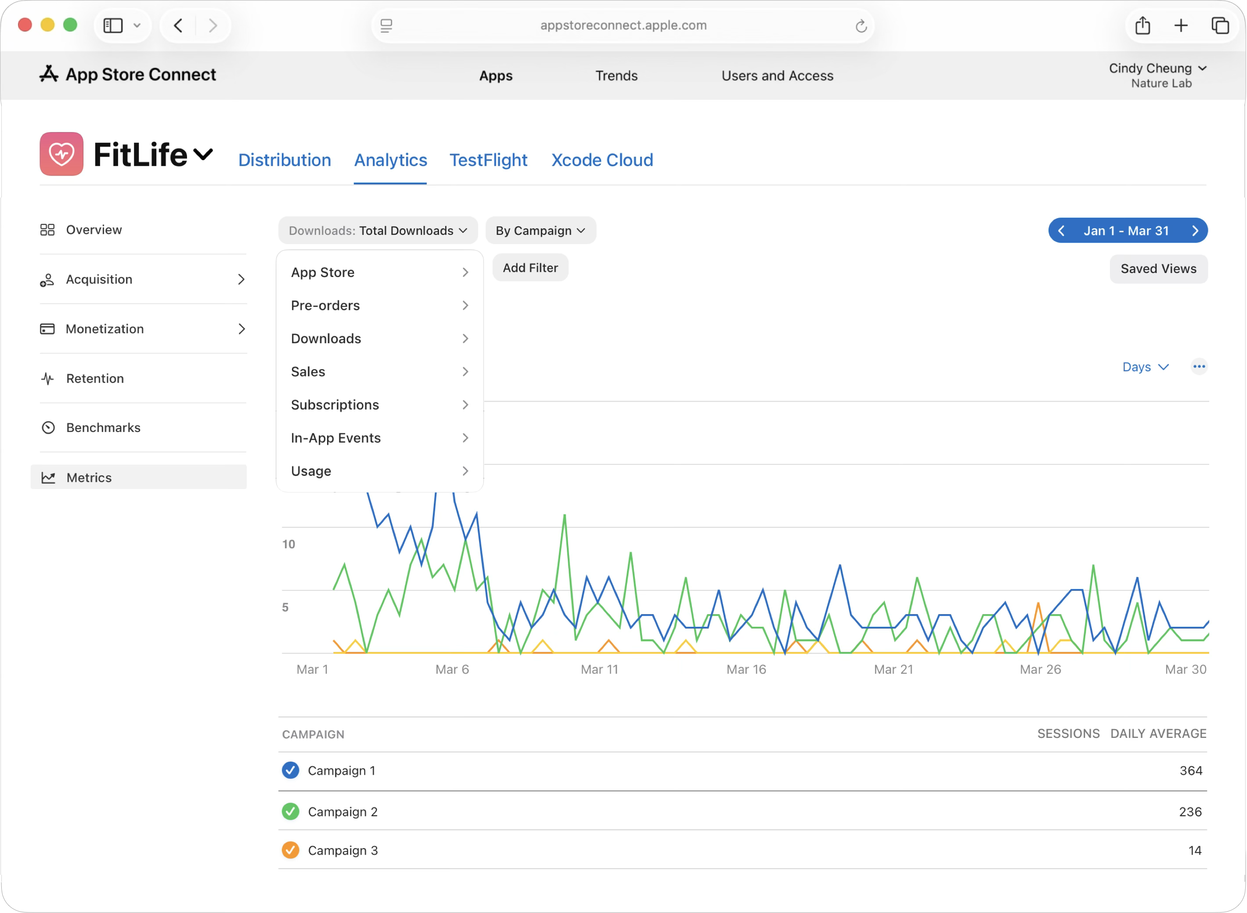Open the Days granularity dropdown
The height and width of the screenshot is (913, 1247).
coord(1145,367)
